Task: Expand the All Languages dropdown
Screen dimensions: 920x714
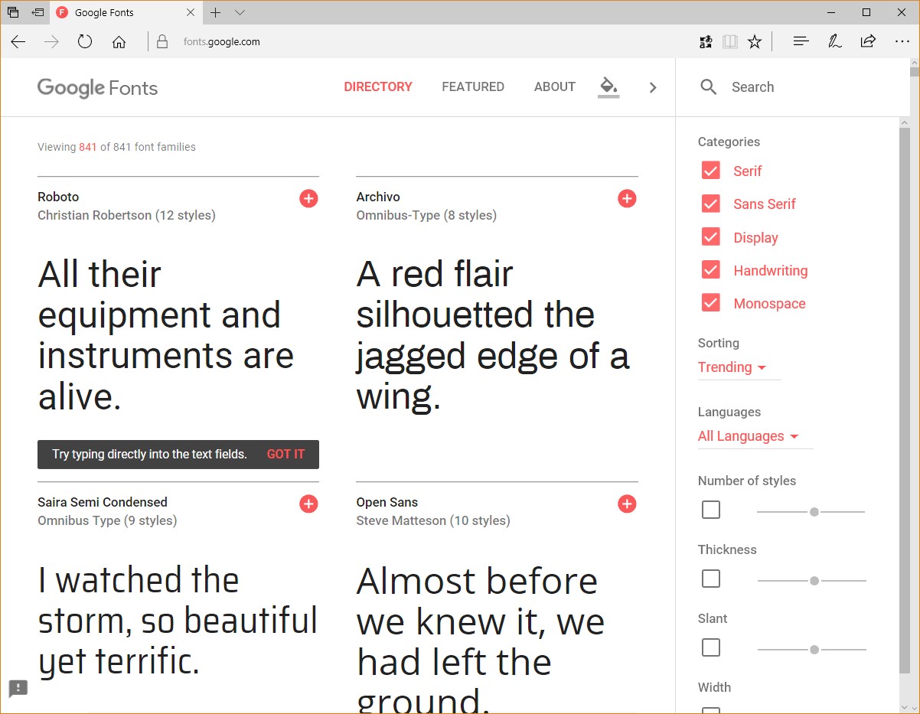Action: [748, 436]
